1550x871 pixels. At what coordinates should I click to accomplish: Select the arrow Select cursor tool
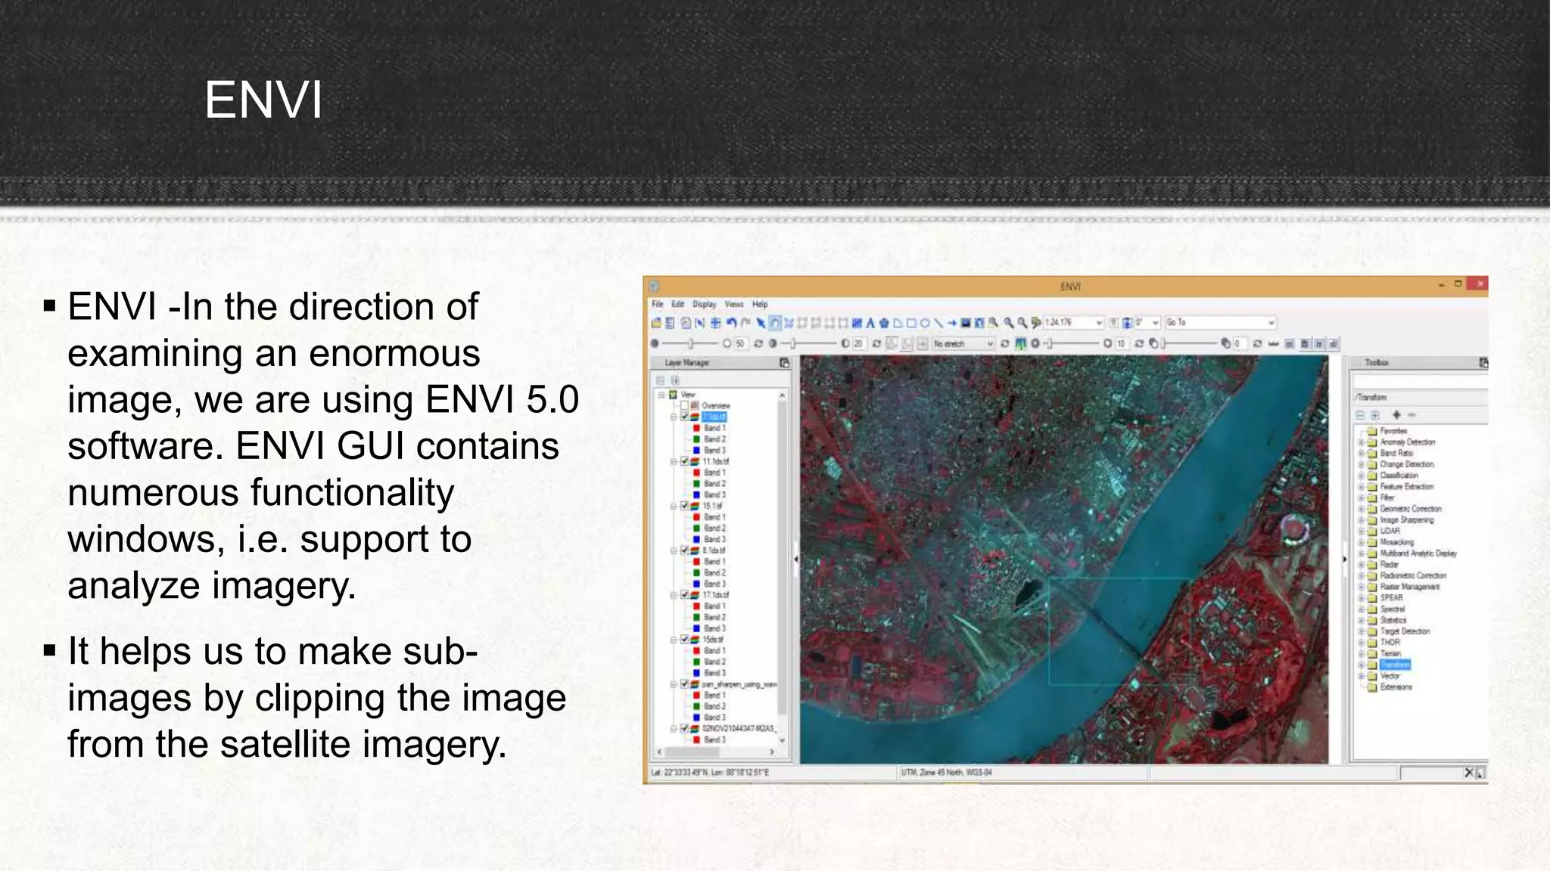coord(761,323)
